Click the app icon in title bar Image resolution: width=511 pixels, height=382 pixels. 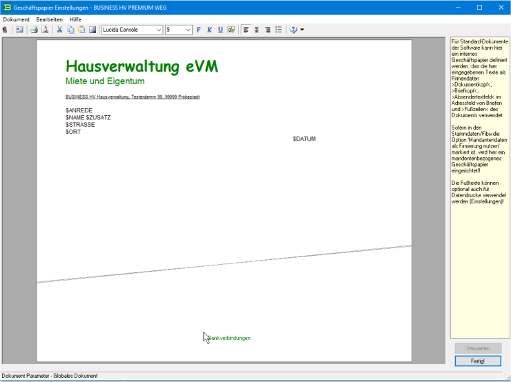(x=7, y=7)
